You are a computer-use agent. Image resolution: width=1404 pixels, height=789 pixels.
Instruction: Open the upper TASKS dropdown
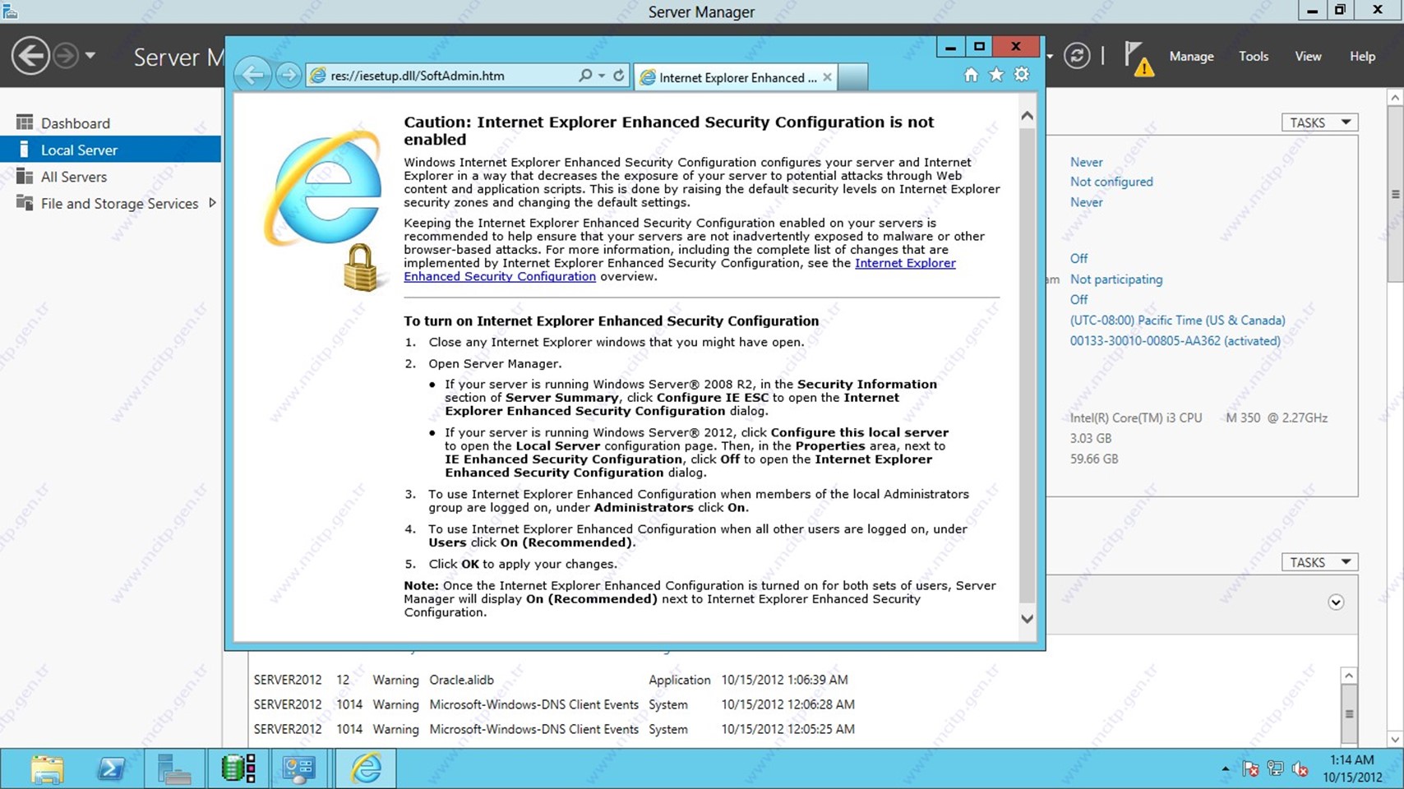pyautogui.click(x=1319, y=122)
